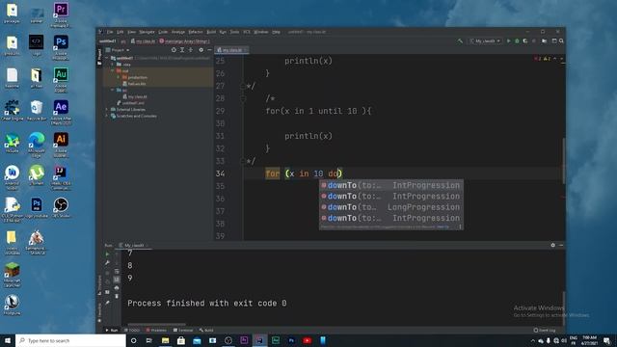Screen dimensions: 617x347
Task: Open Project Structure icon in top toolbar
Action: (x=544, y=40)
